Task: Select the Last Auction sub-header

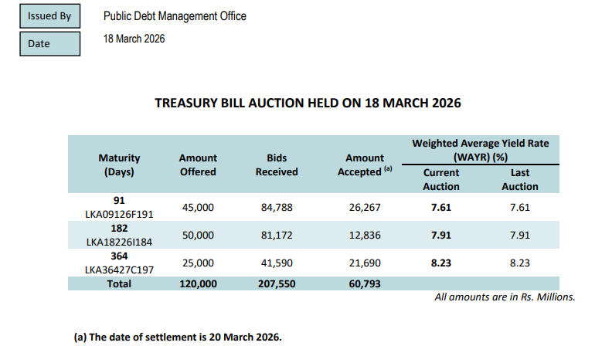Action: pos(519,180)
